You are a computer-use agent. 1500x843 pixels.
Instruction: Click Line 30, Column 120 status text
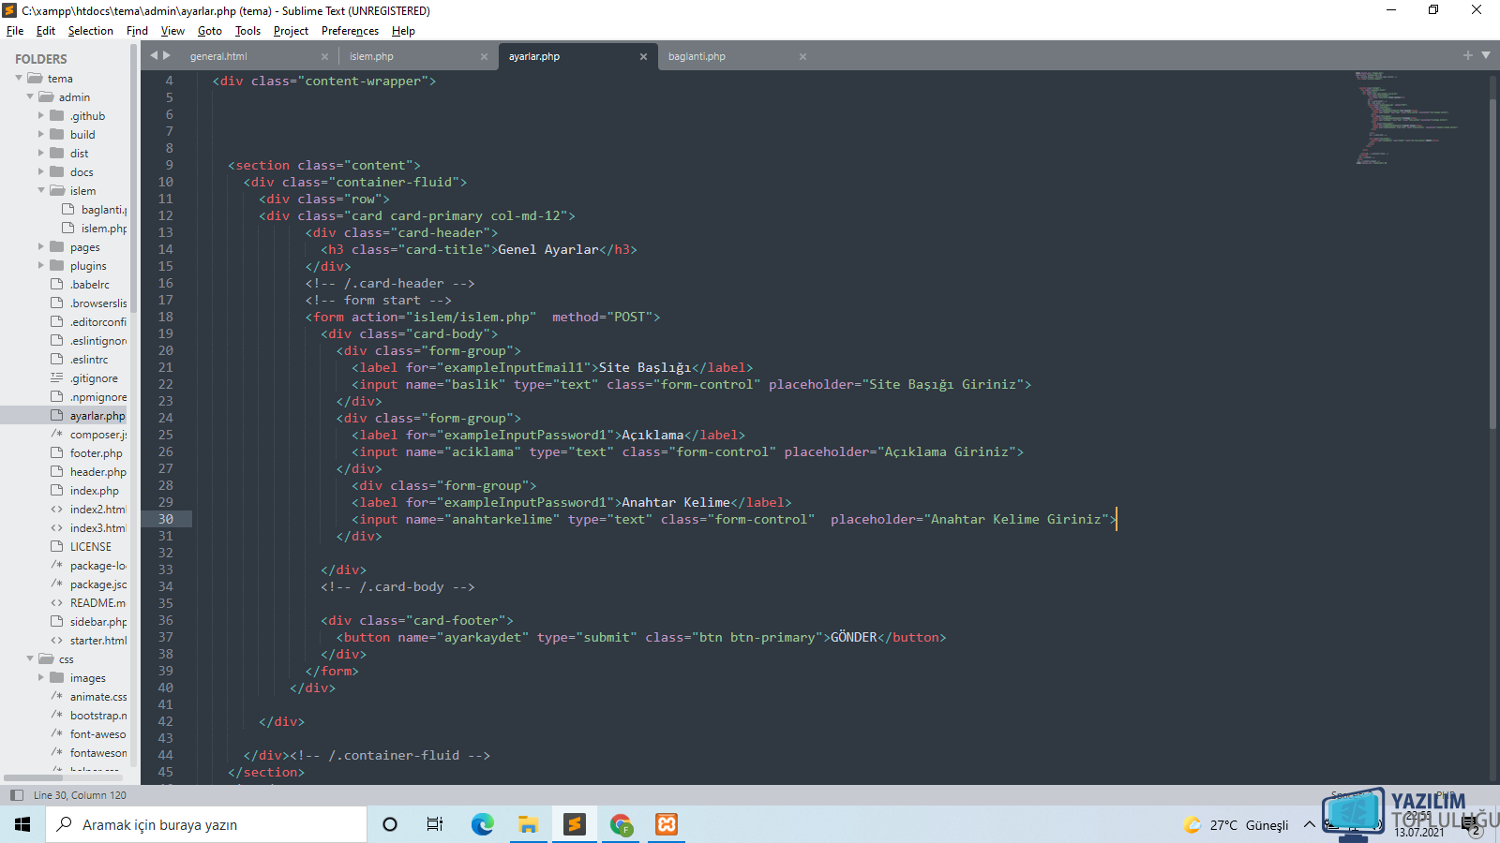point(80,795)
